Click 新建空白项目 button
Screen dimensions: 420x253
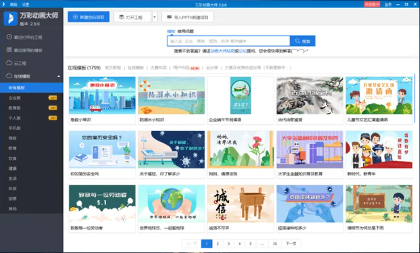point(88,17)
